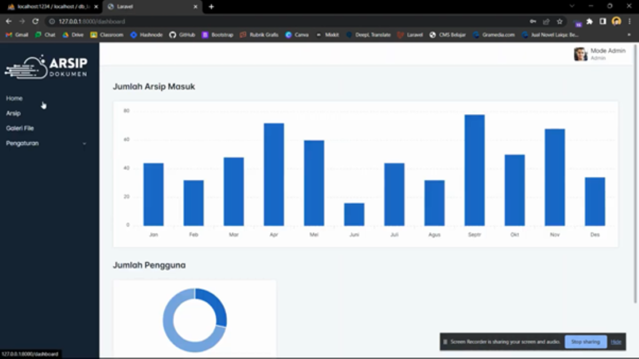Go to Arsip in the sidebar

pos(14,113)
